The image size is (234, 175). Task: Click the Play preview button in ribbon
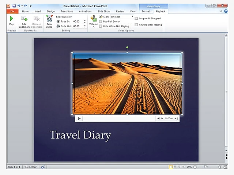point(11,20)
